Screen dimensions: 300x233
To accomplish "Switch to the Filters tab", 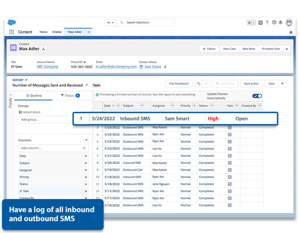I will (70, 96).
